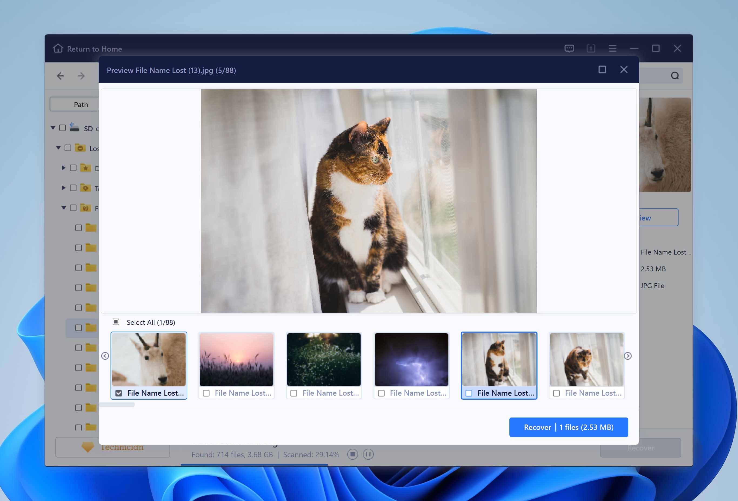Click the partially hidden Preview button in main window

659,218
